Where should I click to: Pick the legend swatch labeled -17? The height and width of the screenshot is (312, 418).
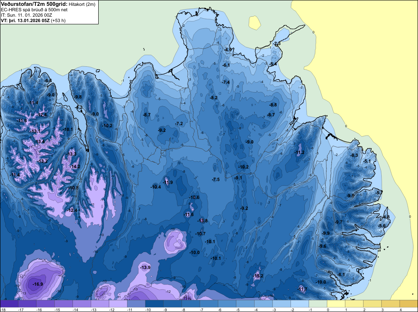[27, 304]
